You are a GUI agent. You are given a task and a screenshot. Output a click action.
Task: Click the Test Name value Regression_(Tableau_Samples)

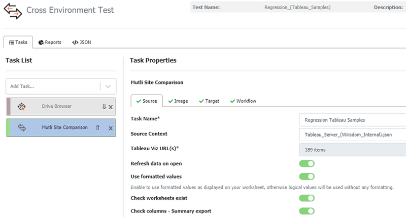pos(297,8)
